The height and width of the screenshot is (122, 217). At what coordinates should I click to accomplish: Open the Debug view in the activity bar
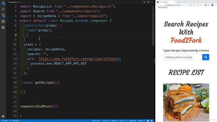tap(3, 21)
